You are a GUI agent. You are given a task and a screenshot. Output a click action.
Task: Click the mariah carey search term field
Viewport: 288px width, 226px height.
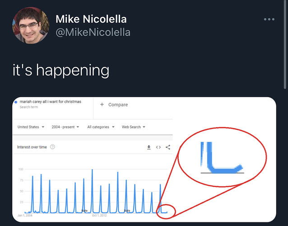50,102
